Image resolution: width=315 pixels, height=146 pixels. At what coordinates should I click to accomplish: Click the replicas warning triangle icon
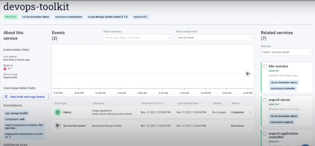pyautogui.click(x=5, y=69)
